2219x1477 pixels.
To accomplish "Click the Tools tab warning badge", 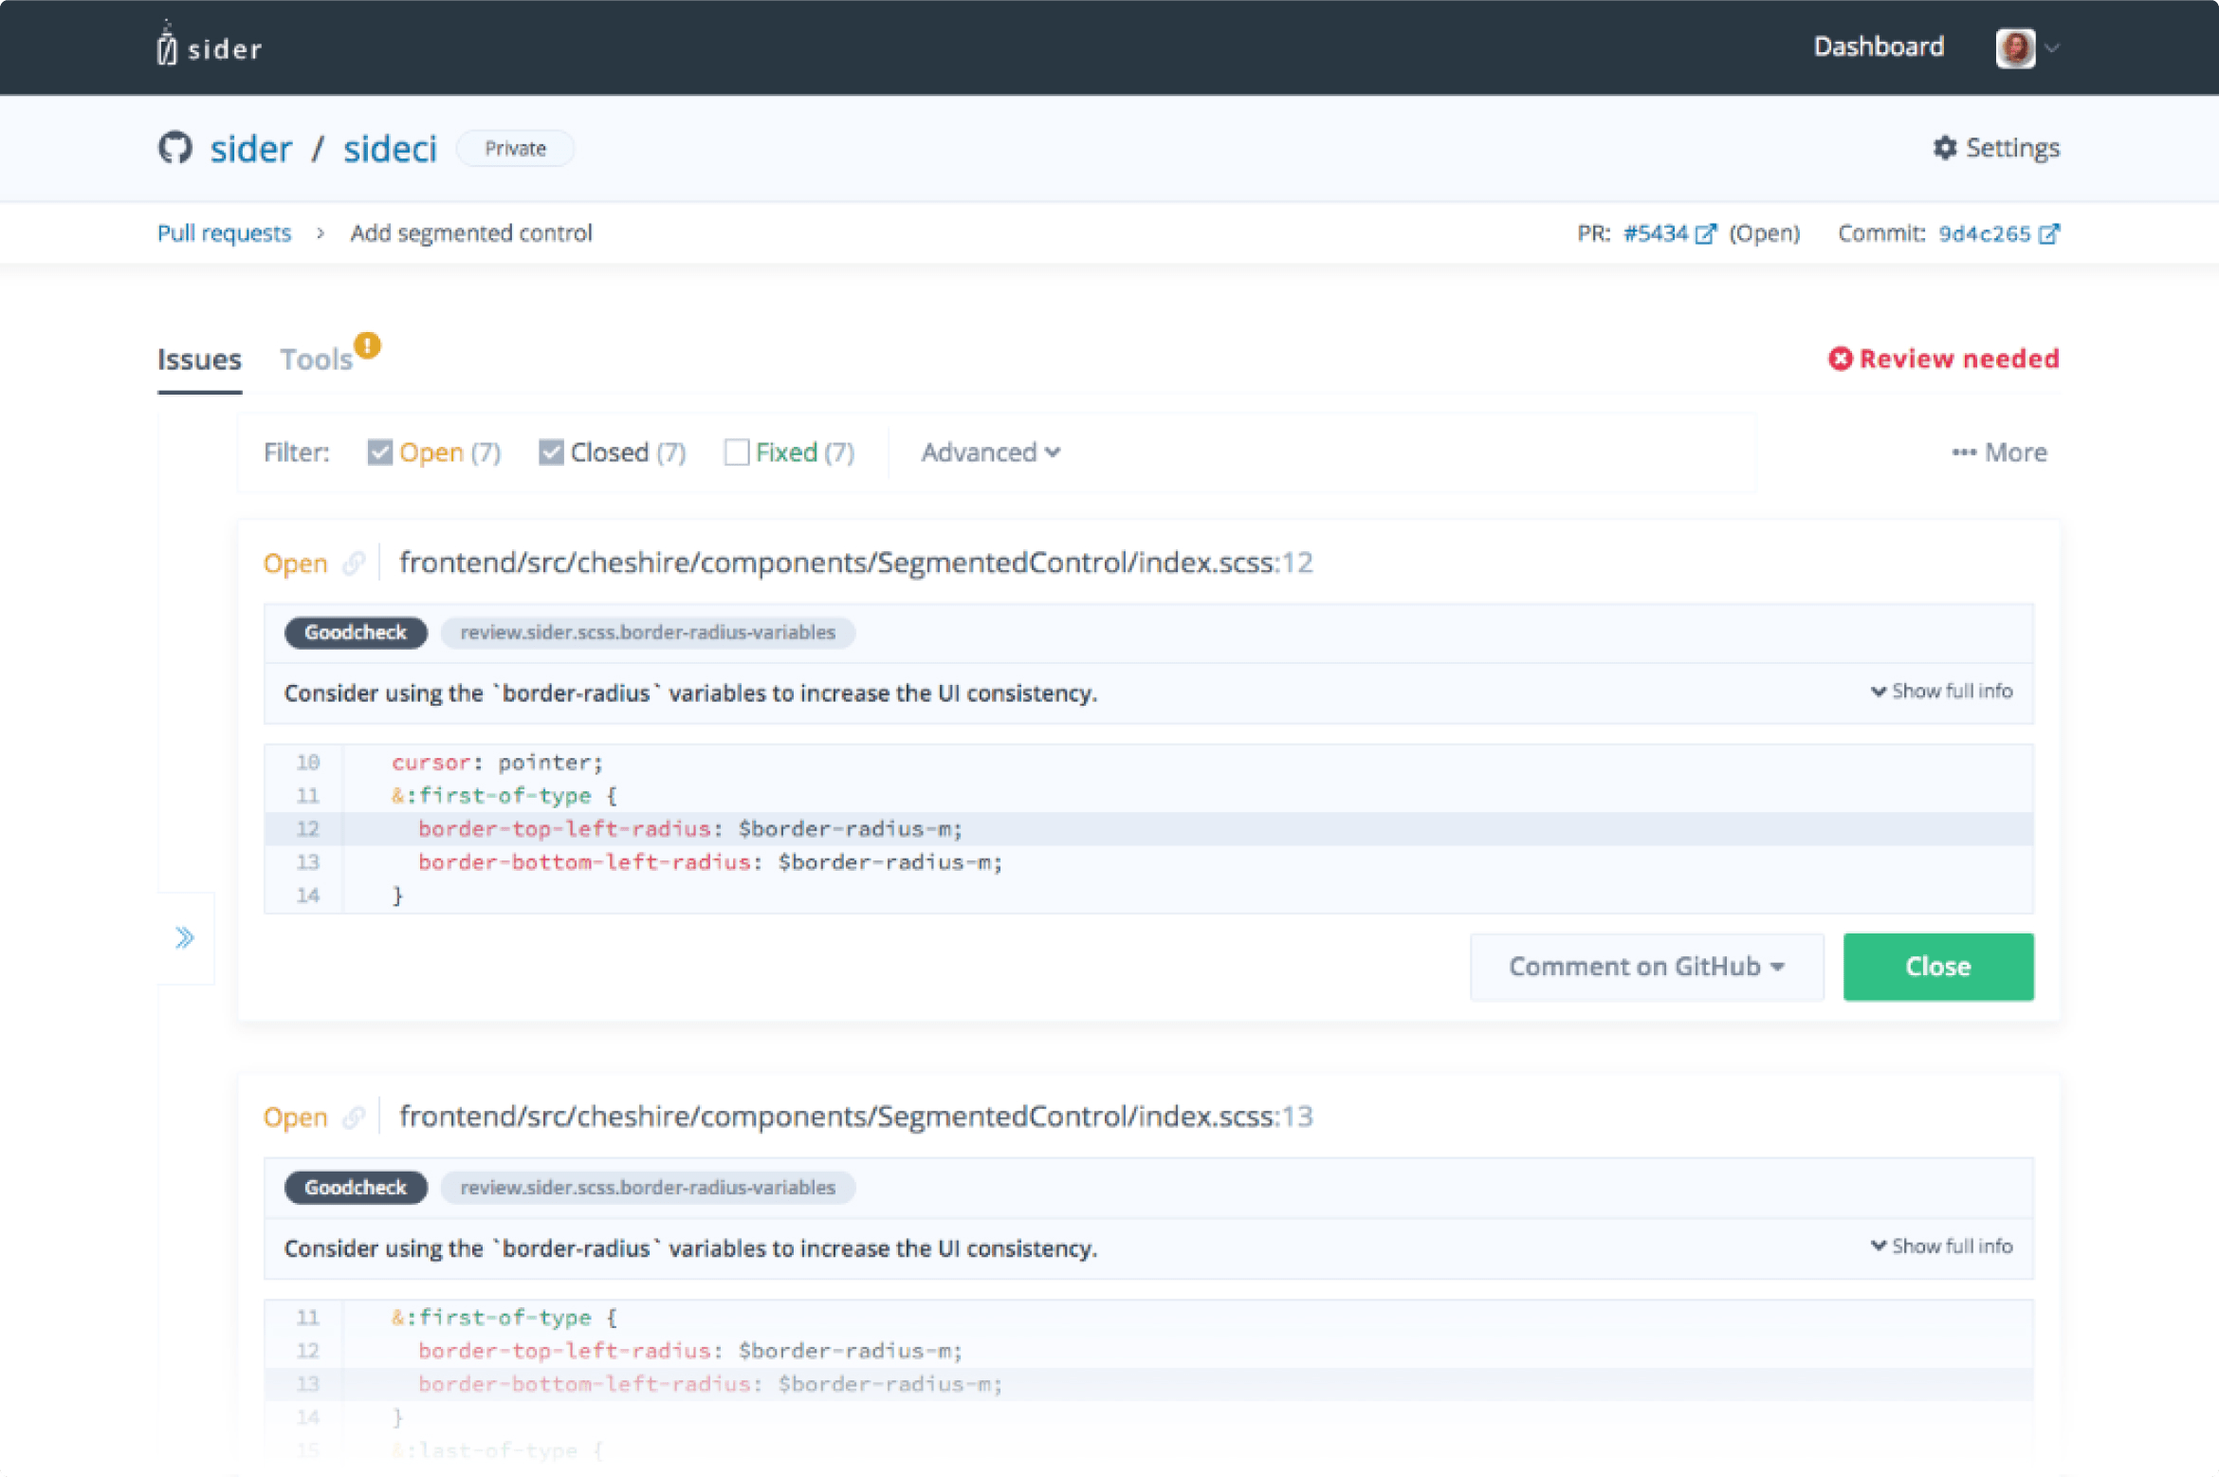I will point(368,345).
